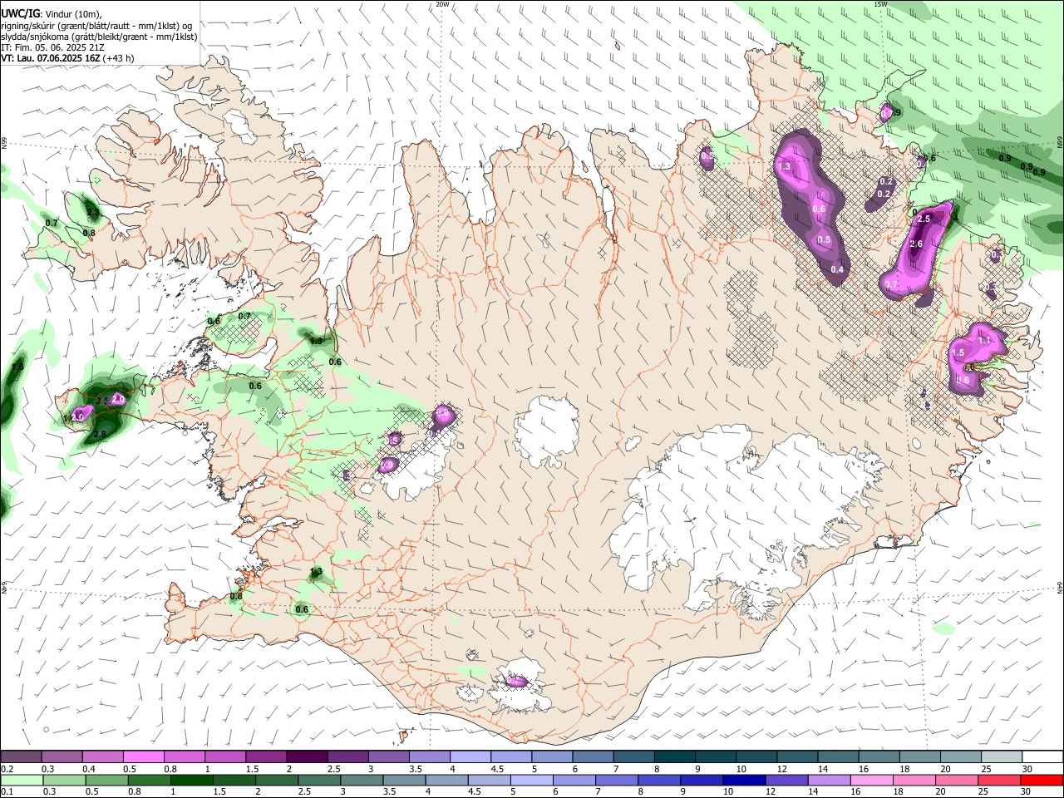This screenshot has height=798, width=1064.
Task: Select bright red lower swatch labeled 30
Action: [1041, 780]
